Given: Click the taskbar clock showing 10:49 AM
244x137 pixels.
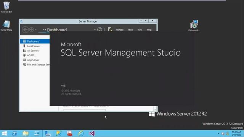Looking at the screenshot, I should coord(236,134).
